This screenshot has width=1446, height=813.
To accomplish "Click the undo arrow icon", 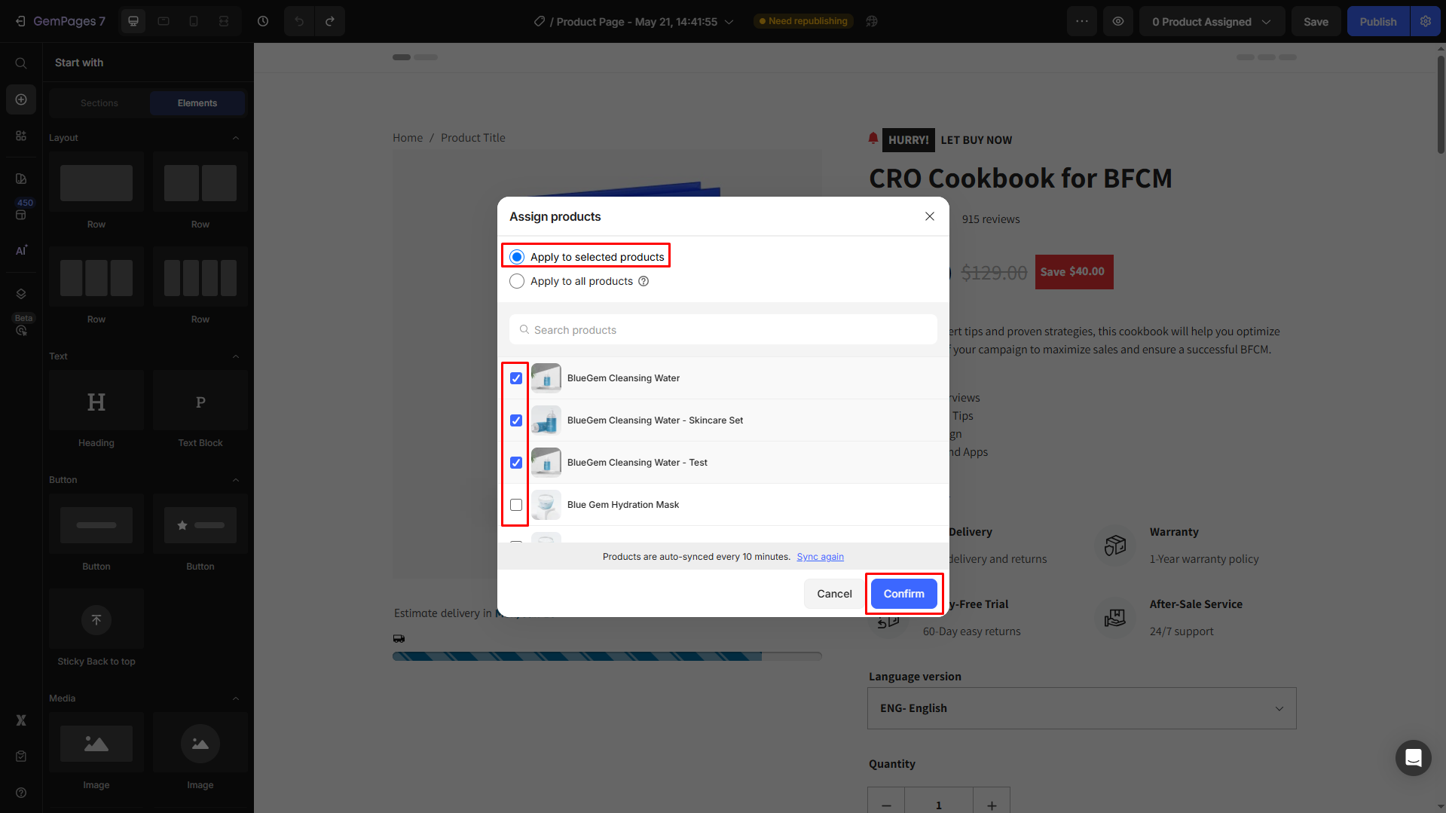I will point(299,21).
